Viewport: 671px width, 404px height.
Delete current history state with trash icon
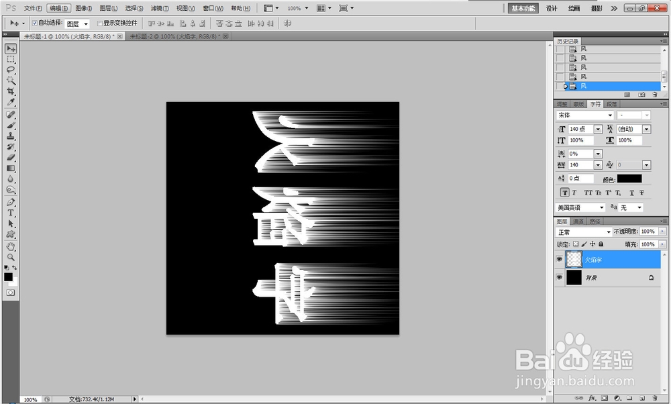(655, 95)
